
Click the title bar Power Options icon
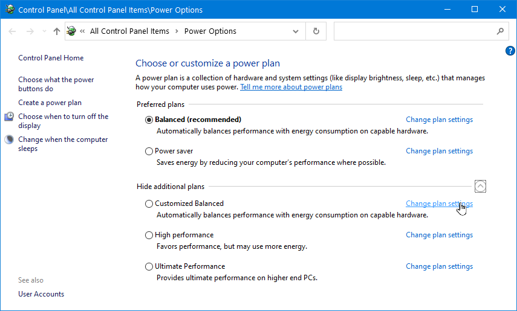coord(8,10)
